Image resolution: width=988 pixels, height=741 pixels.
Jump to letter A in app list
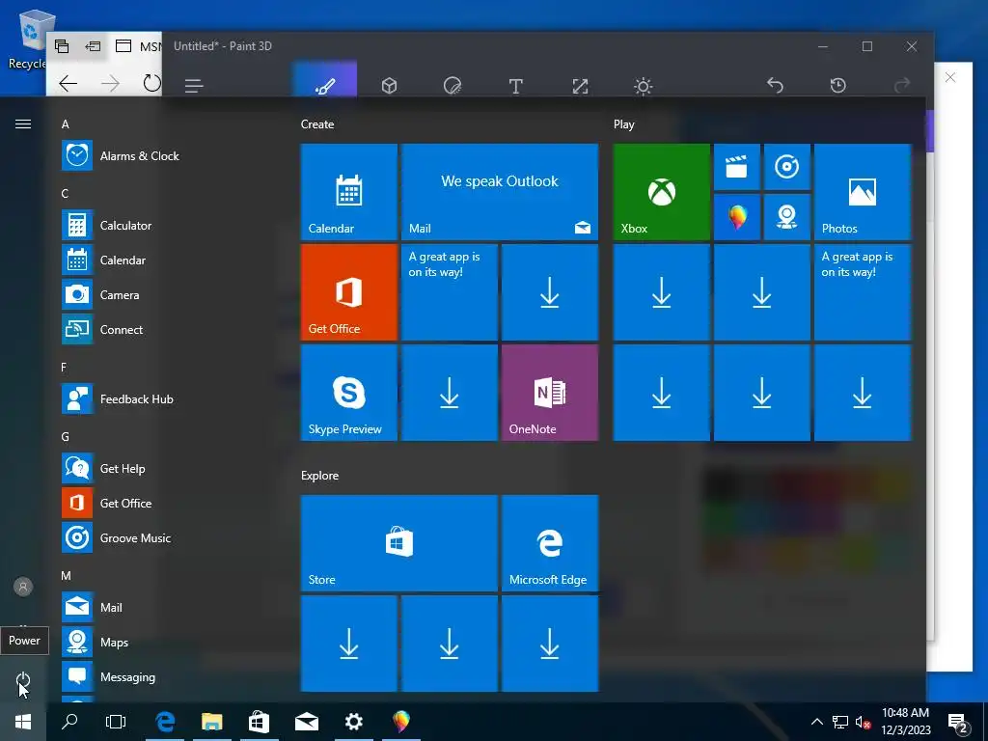click(65, 124)
